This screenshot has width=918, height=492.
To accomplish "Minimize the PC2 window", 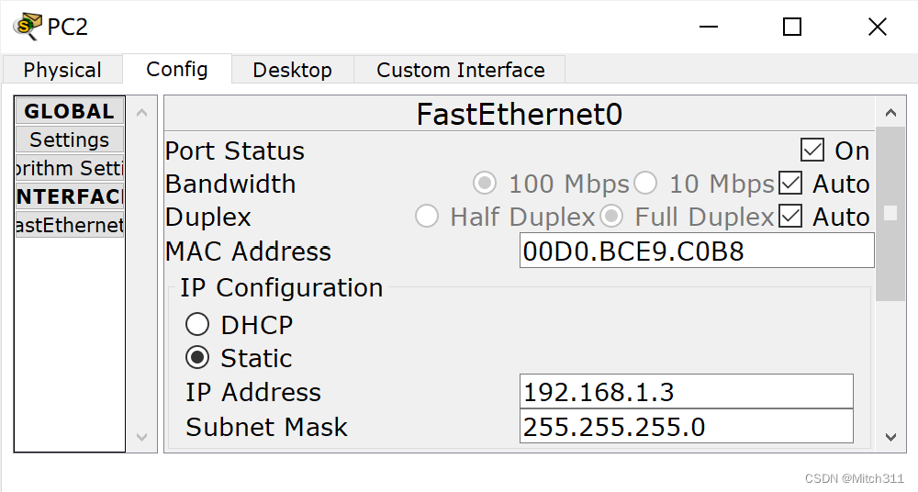I will tap(708, 28).
